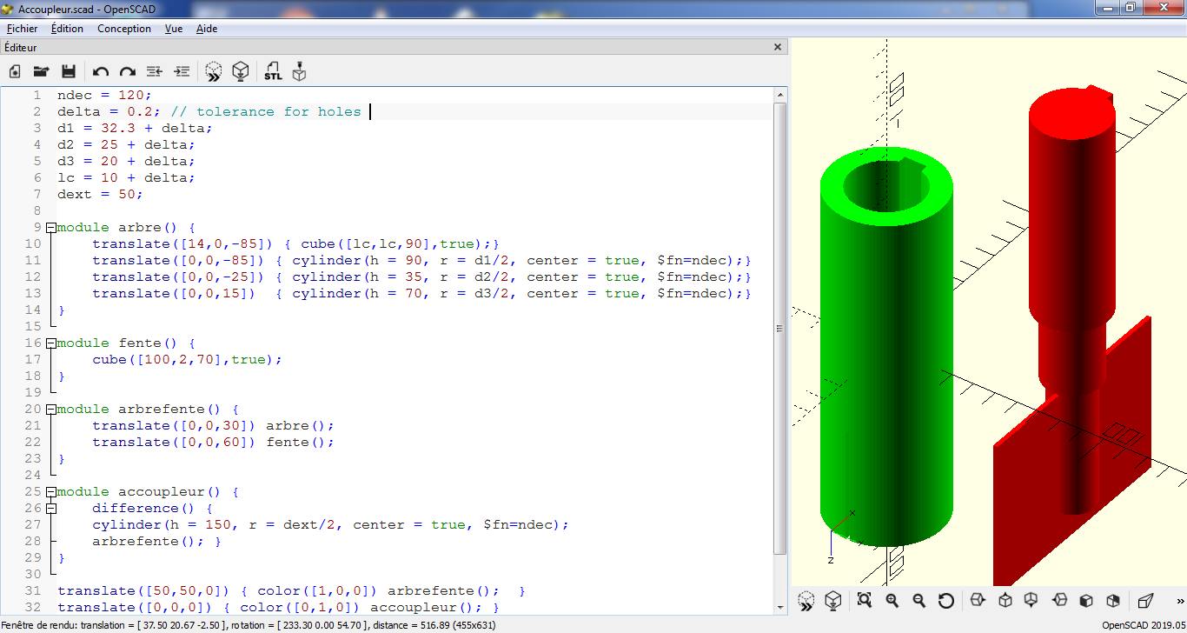Indent selected code lines
This screenshot has height=633, width=1187.
tap(182, 71)
